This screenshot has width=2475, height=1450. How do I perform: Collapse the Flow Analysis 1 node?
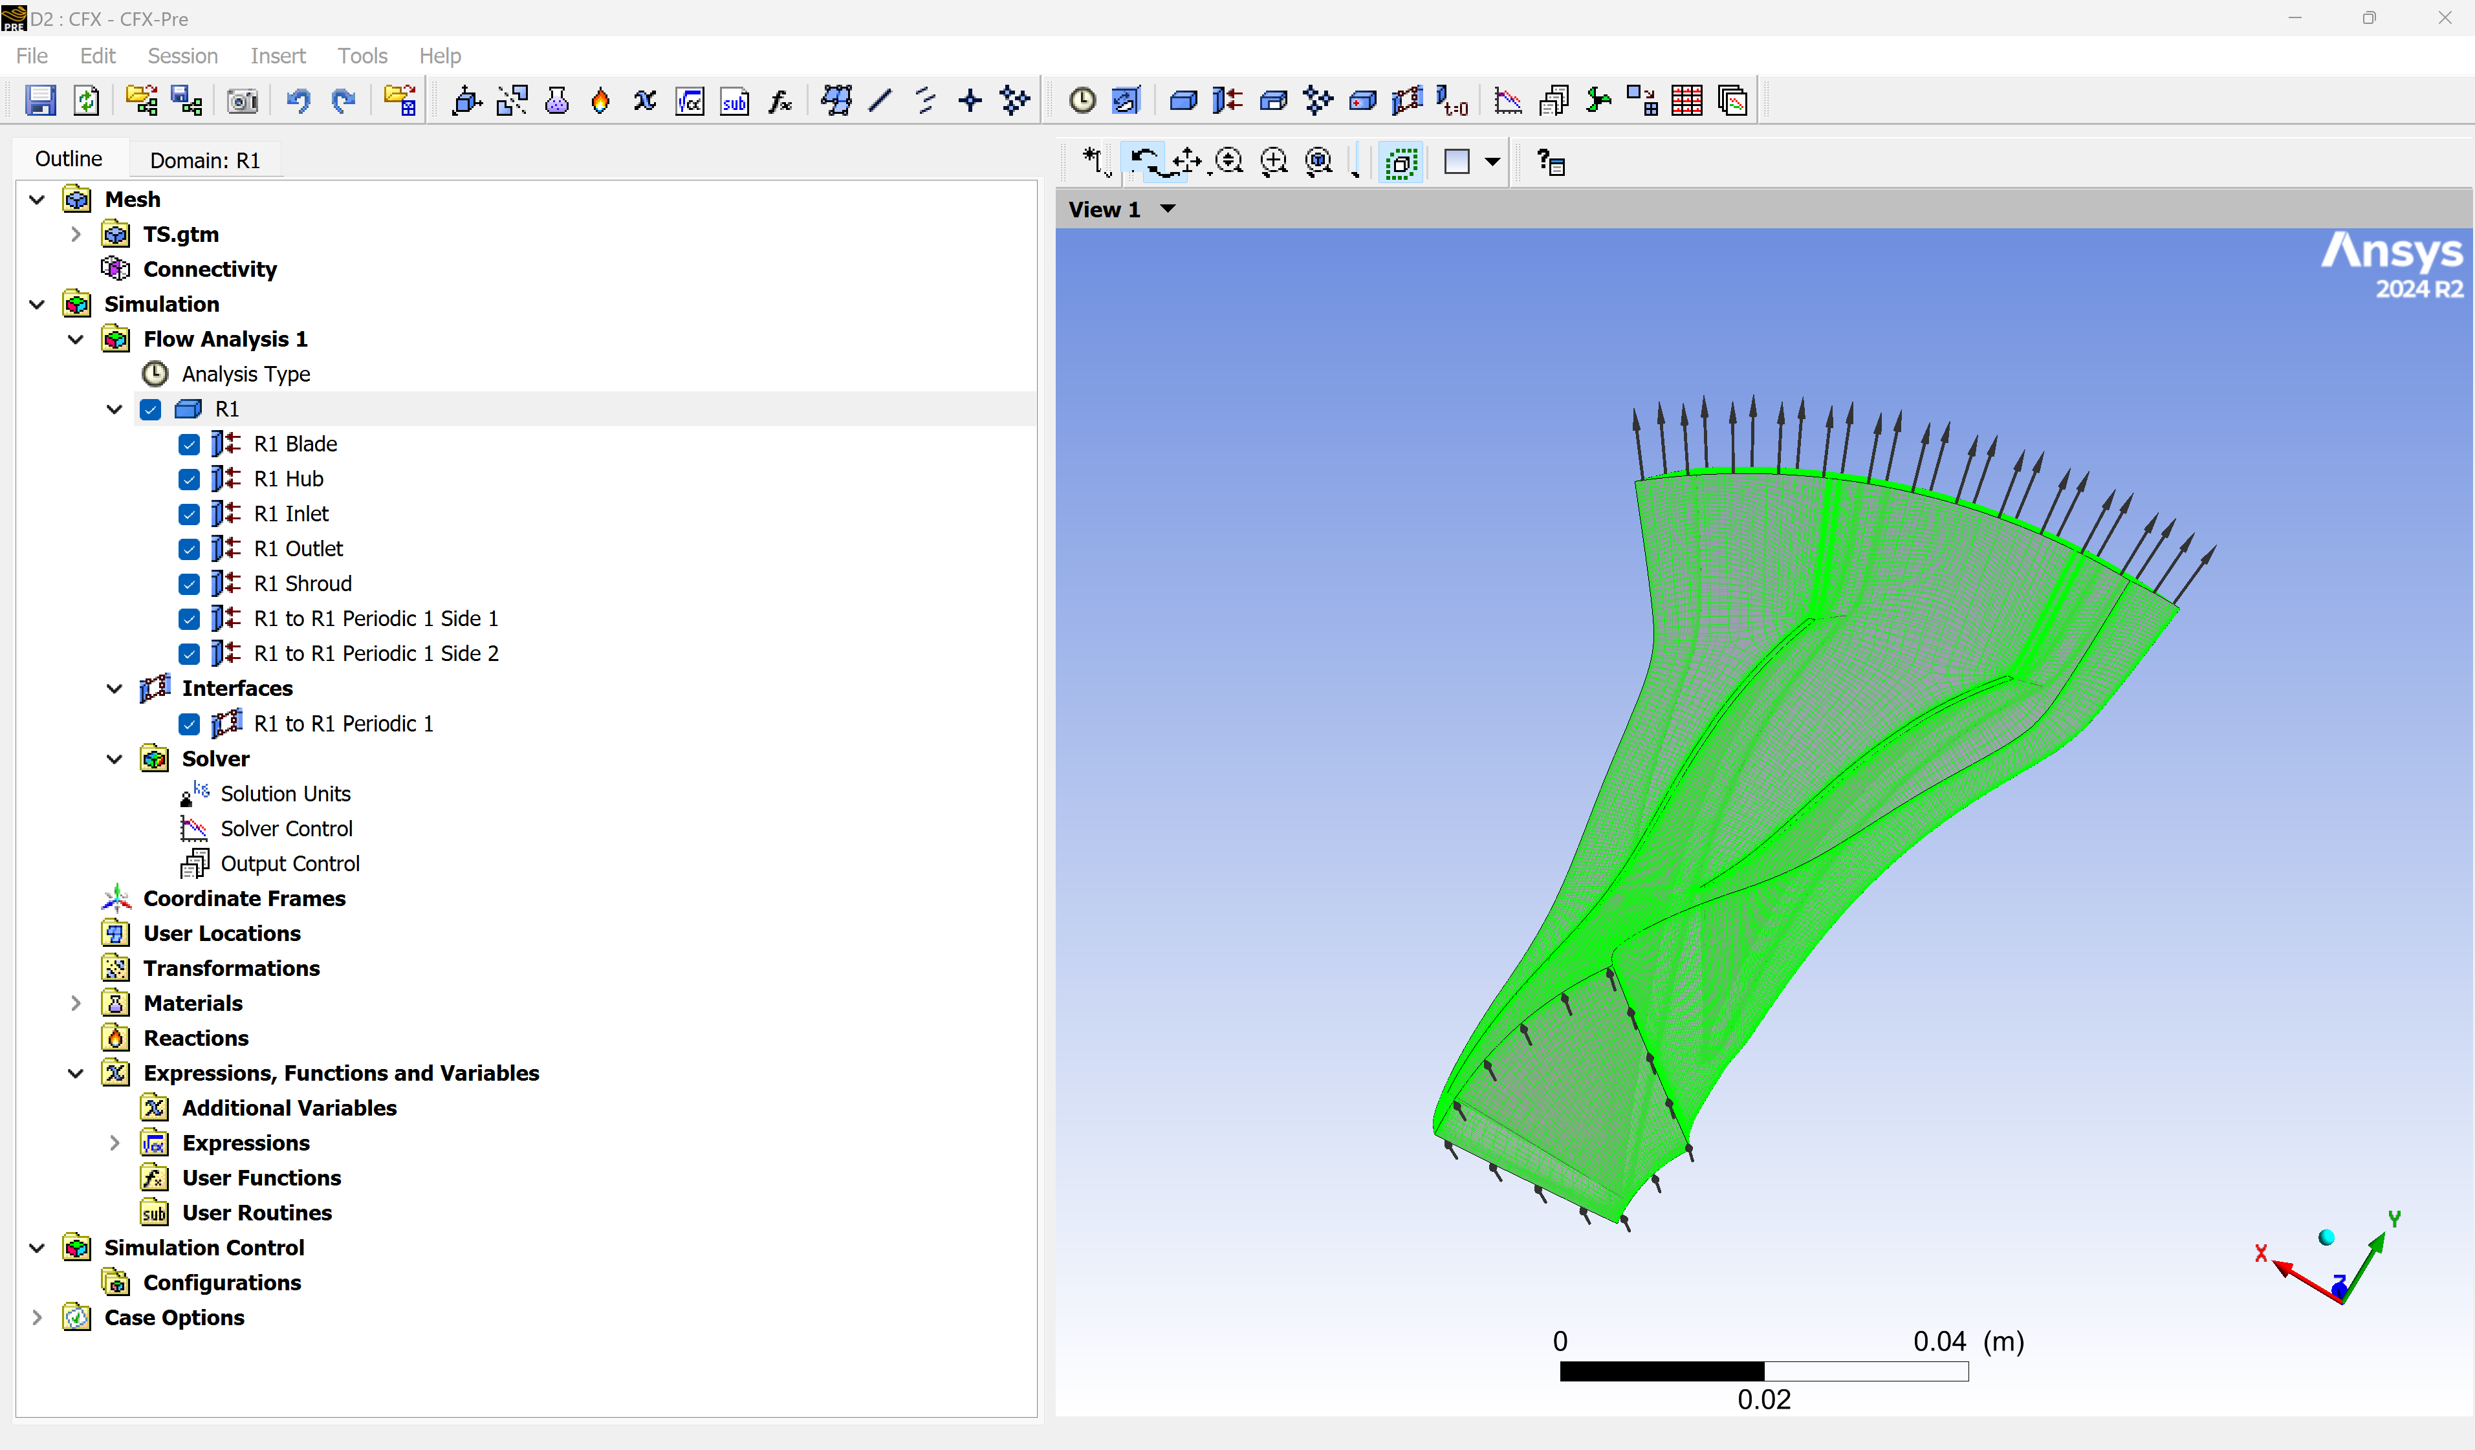(76, 340)
